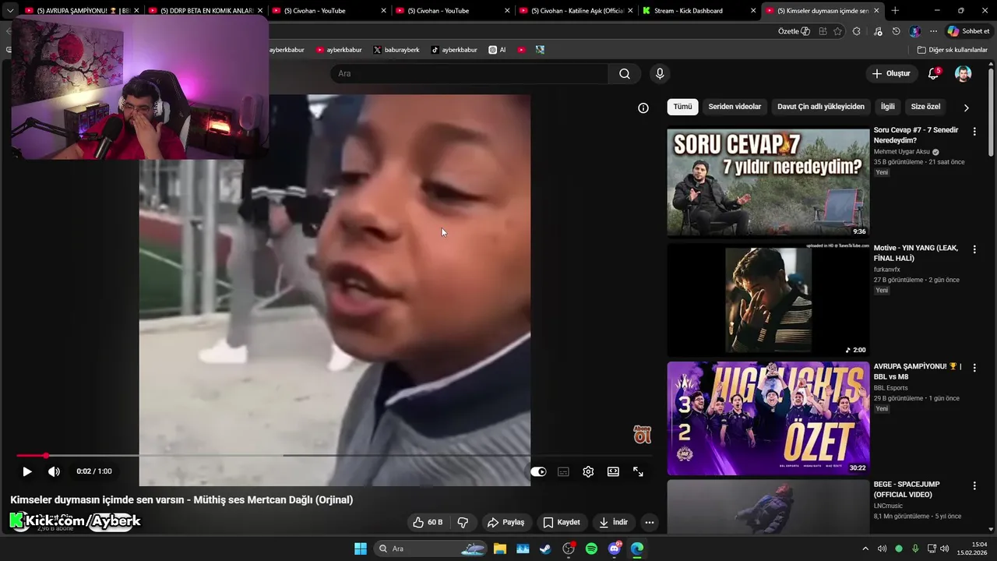Open Discord from taskbar

pos(615,549)
